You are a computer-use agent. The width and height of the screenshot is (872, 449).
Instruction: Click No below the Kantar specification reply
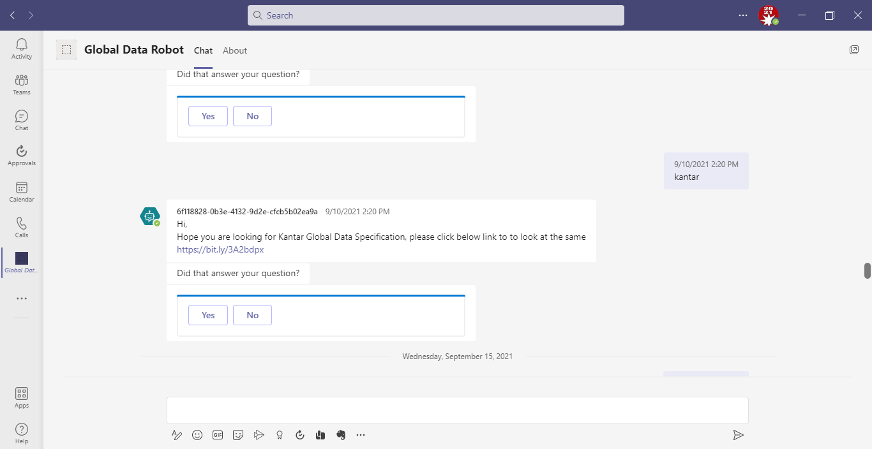pos(253,315)
